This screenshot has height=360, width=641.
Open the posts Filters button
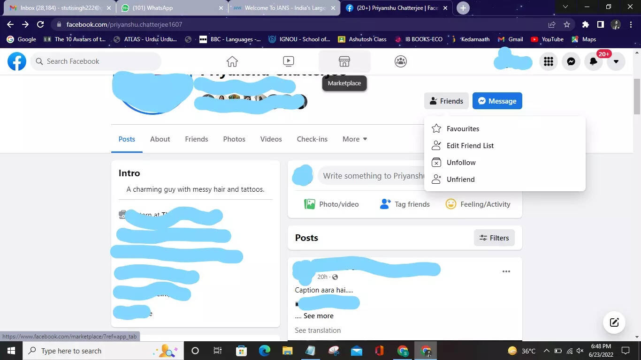pos(494,238)
